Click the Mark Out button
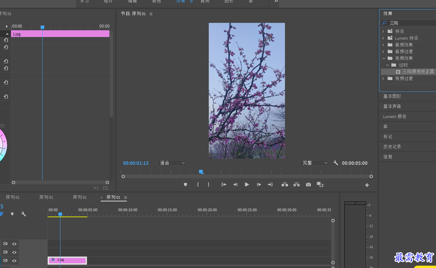Viewport: 436px width, 268px height. pyautogui.click(x=208, y=185)
